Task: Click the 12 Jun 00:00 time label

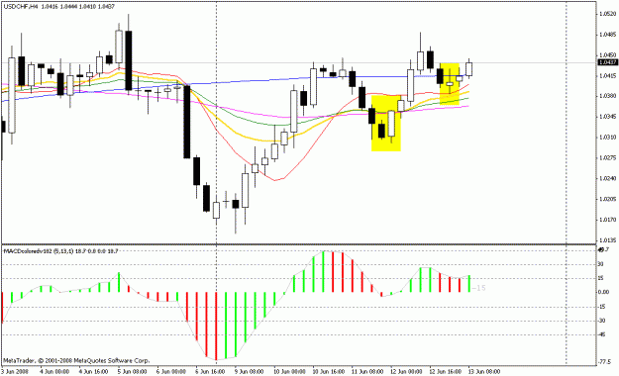Action: (x=406, y=372)
